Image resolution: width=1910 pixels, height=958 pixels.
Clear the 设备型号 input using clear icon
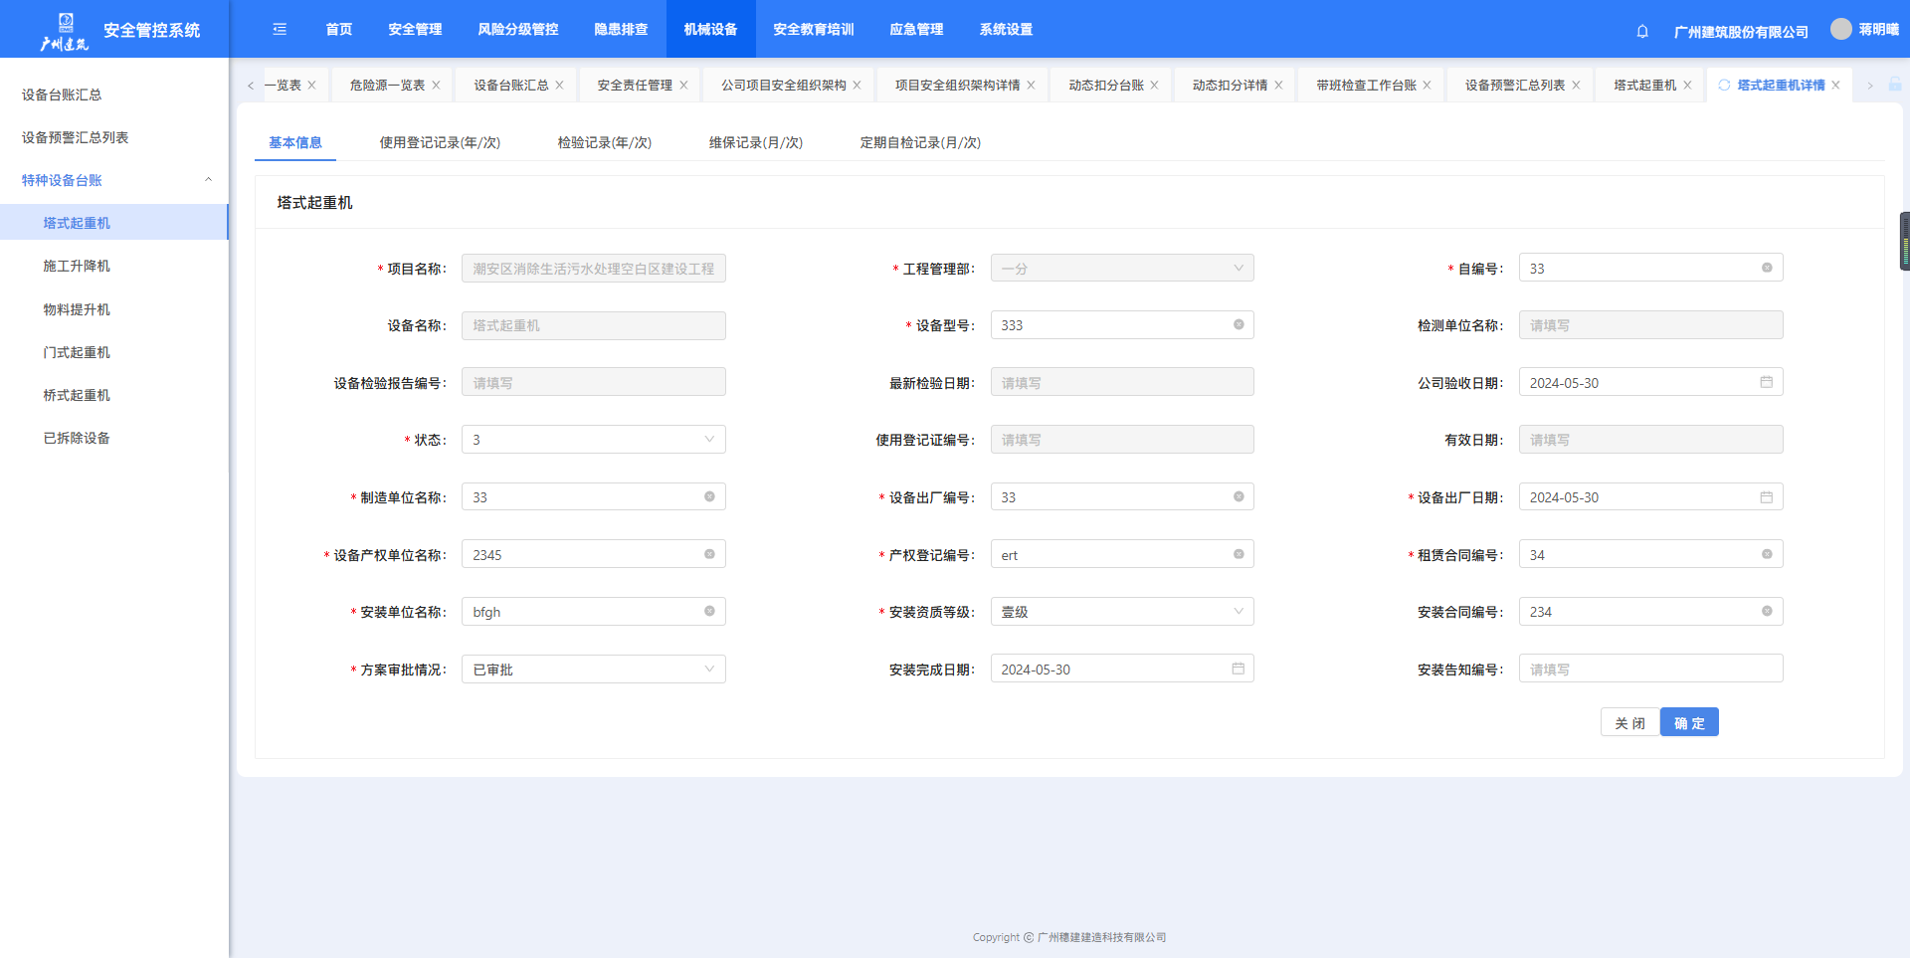tap(1239, 324)
